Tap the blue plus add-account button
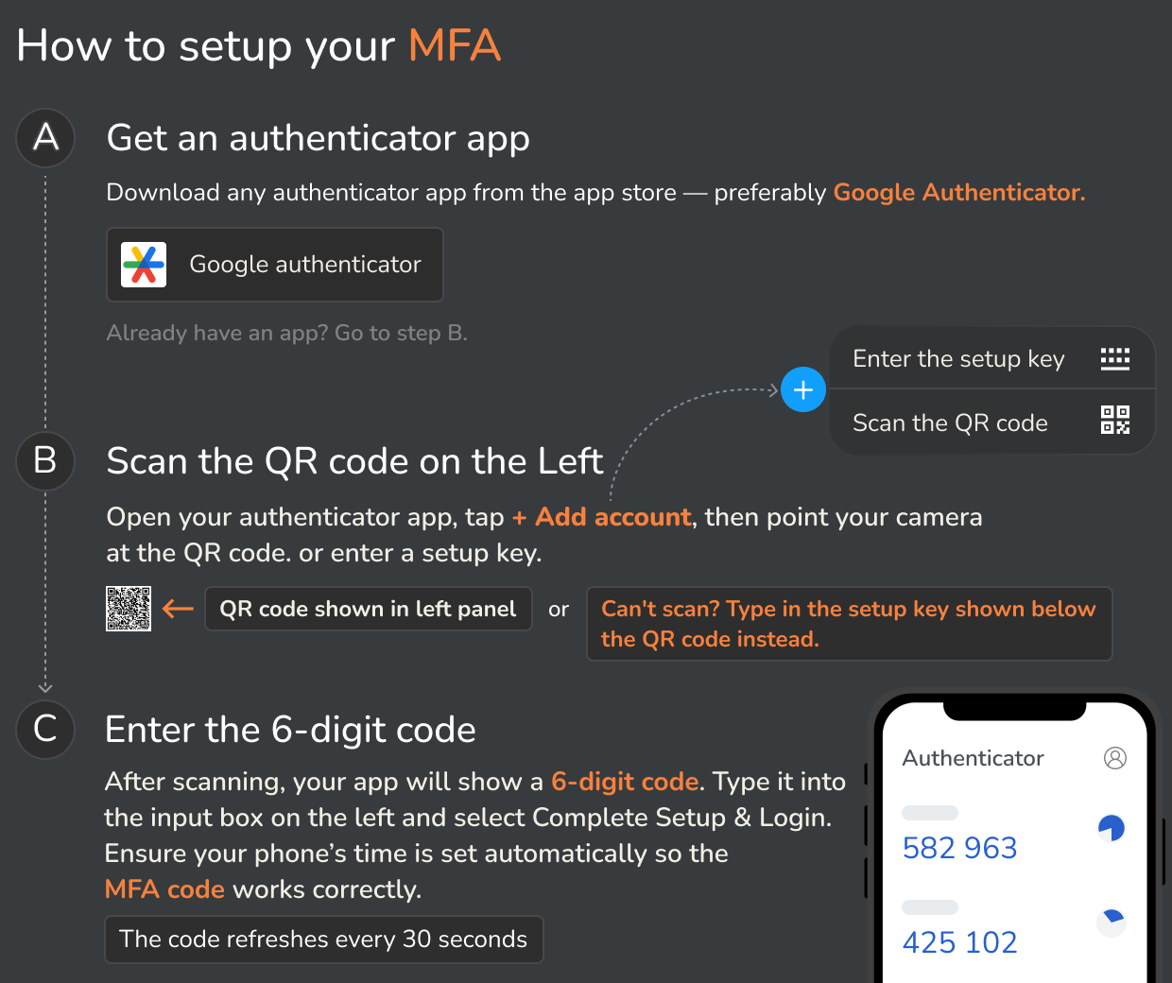1172x983 pixels. click(x=802, y=388)
